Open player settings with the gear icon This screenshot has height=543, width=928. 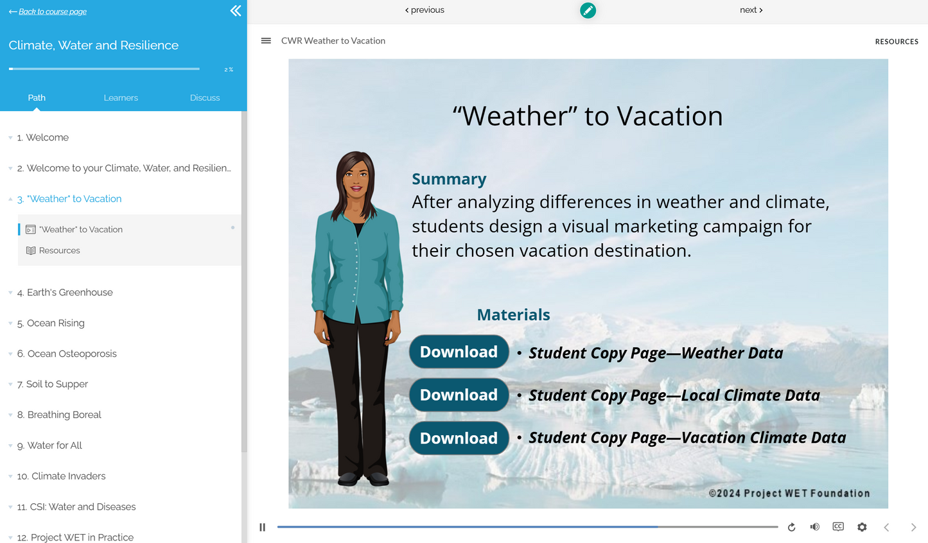[862, 526]
